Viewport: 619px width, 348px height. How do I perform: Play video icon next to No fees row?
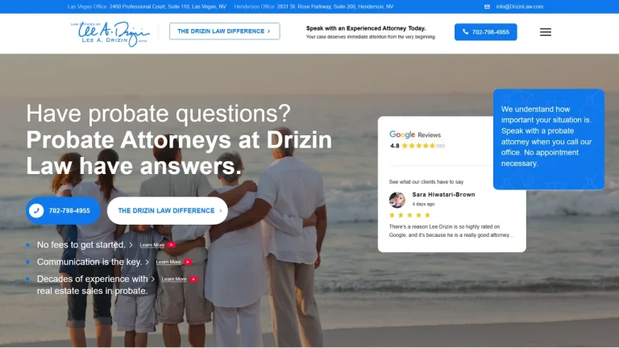[172, 245]
